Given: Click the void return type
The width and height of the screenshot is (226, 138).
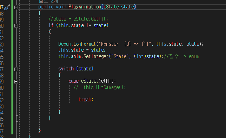Looking at the screenshot, I should click(x=61, y=7).
